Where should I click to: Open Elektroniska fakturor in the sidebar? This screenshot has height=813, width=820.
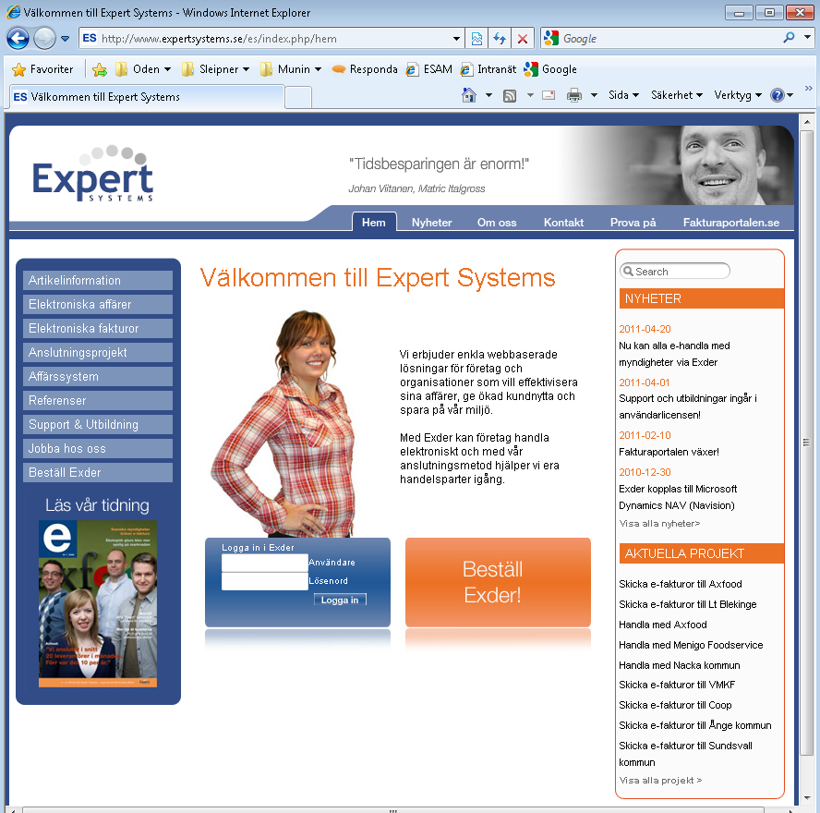tap(98, 329)
